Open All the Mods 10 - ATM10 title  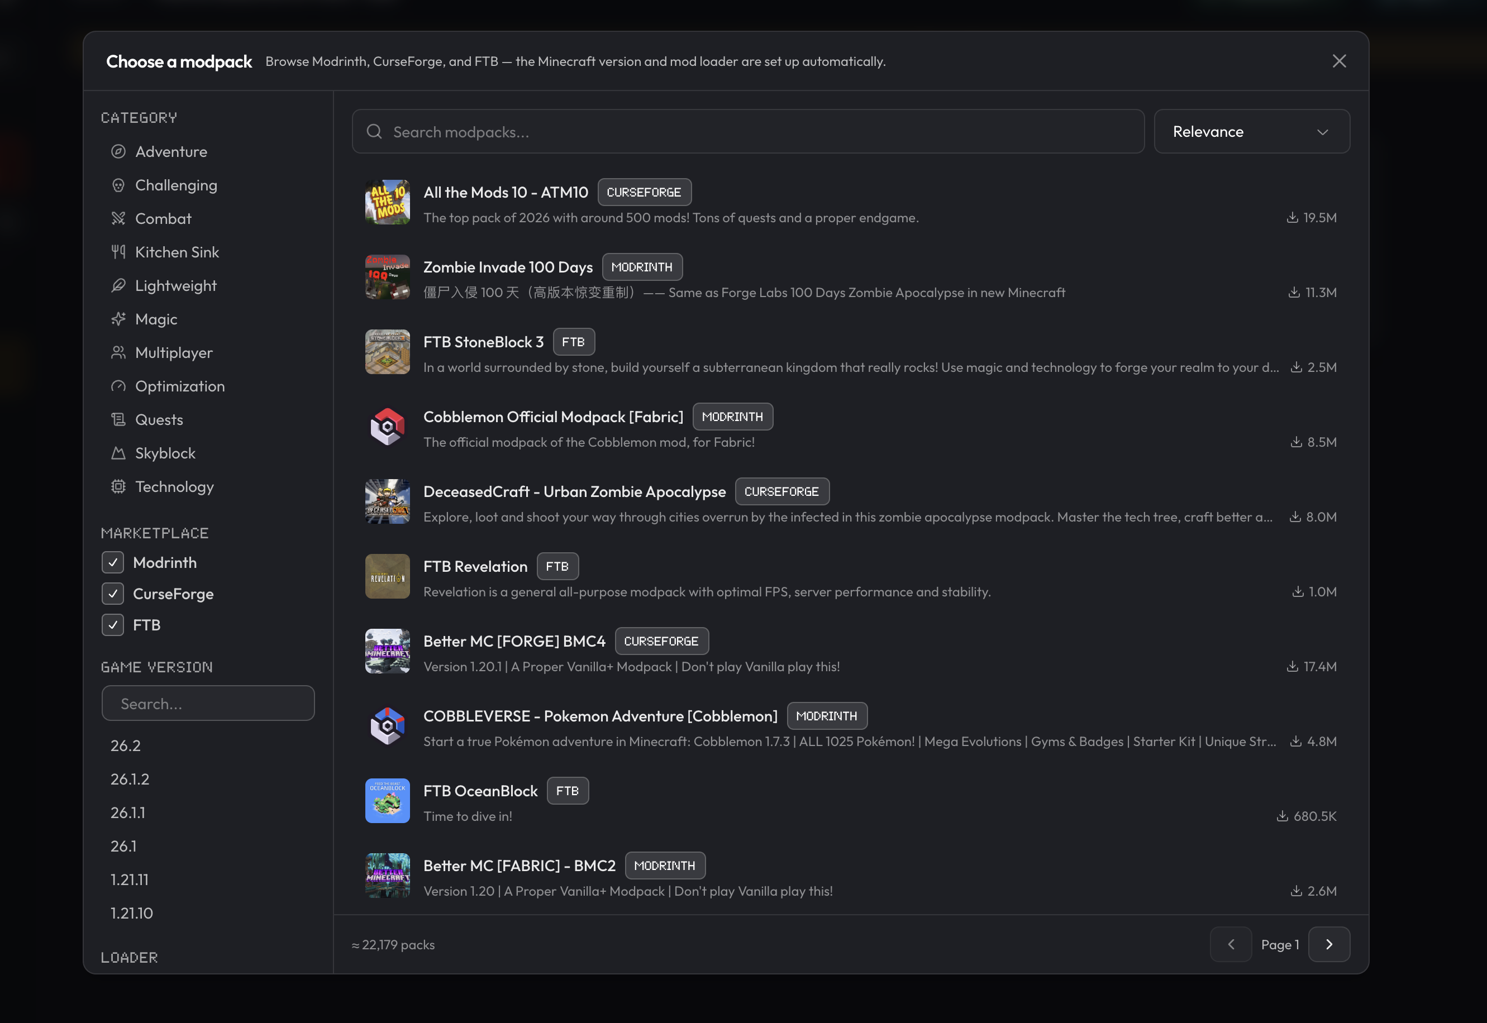point(506,192)
